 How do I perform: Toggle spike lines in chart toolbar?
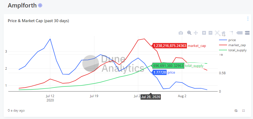[231, 33]
